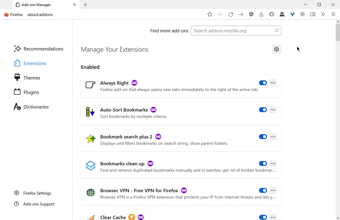Click the Clear Cache extension name
The width and height of the screenshot is (340, 220).
point(113,217)
